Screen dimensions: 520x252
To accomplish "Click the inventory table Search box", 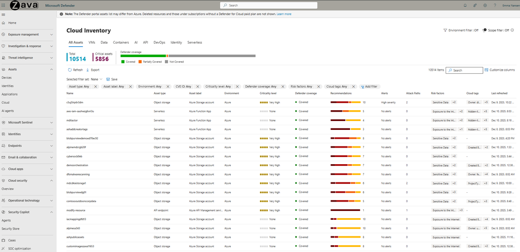I will tap(464, 70).
